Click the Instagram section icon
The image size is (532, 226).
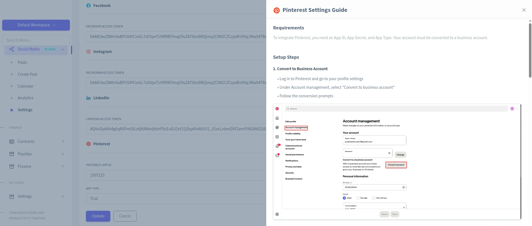click(x=88, y=52)
